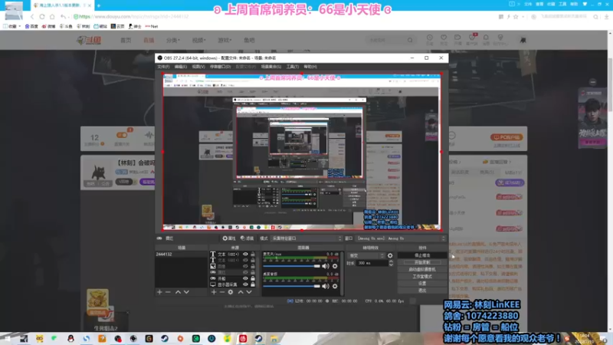Open the 属性 properties gear in OBS
Screen dimensions: 613x345
229,238
